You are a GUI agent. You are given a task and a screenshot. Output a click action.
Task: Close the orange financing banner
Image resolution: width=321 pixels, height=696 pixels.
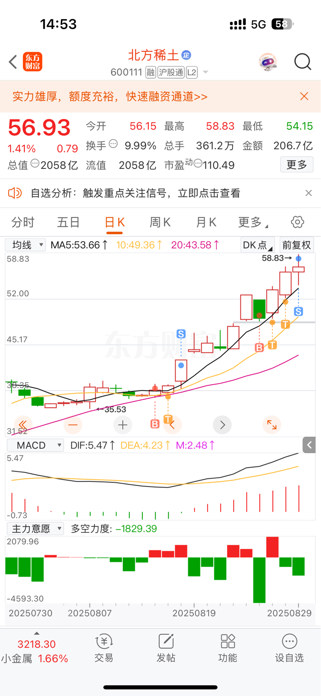304,97
